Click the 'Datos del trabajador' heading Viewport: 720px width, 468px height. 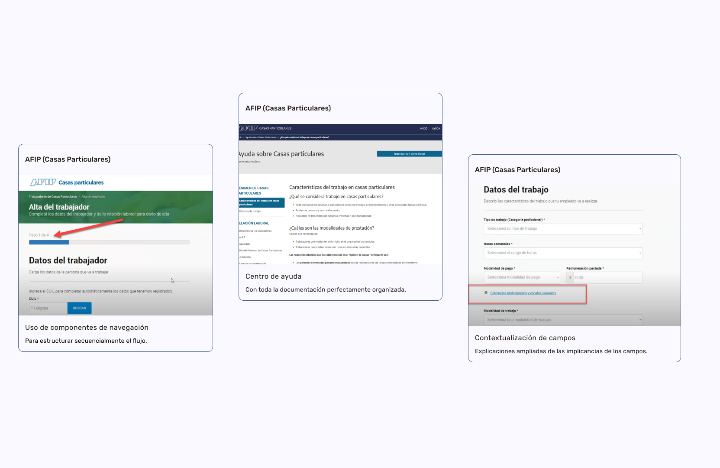68,260
